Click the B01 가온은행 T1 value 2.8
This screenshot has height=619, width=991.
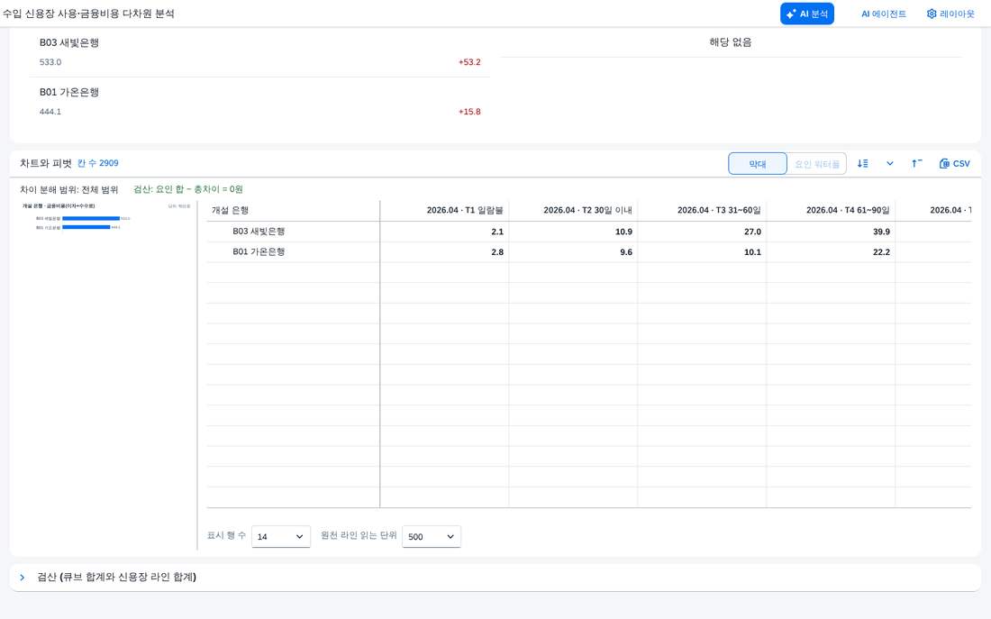point(497,252)
